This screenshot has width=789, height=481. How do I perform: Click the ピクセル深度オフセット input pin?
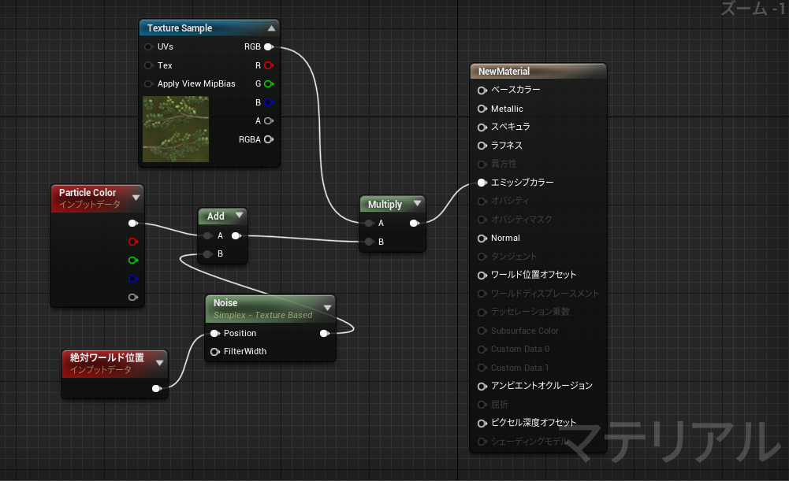[x=482, y=424]
